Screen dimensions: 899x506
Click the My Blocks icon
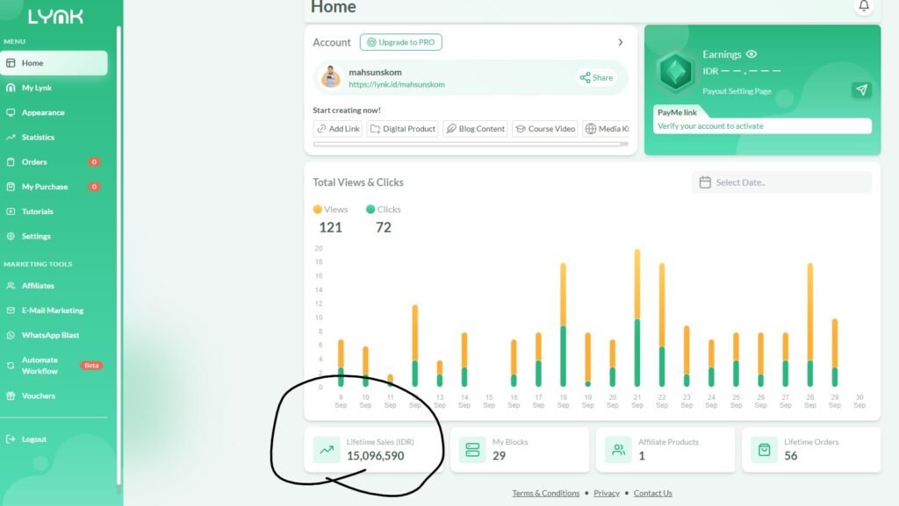pyautogui.click(x=472, y=450)
